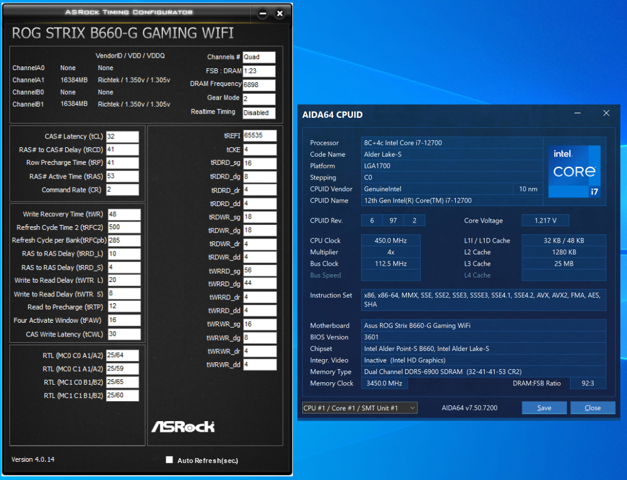Enable the Auto Refresh(sec.) checkbox
The image size is (627, 480).
[169, 460]
